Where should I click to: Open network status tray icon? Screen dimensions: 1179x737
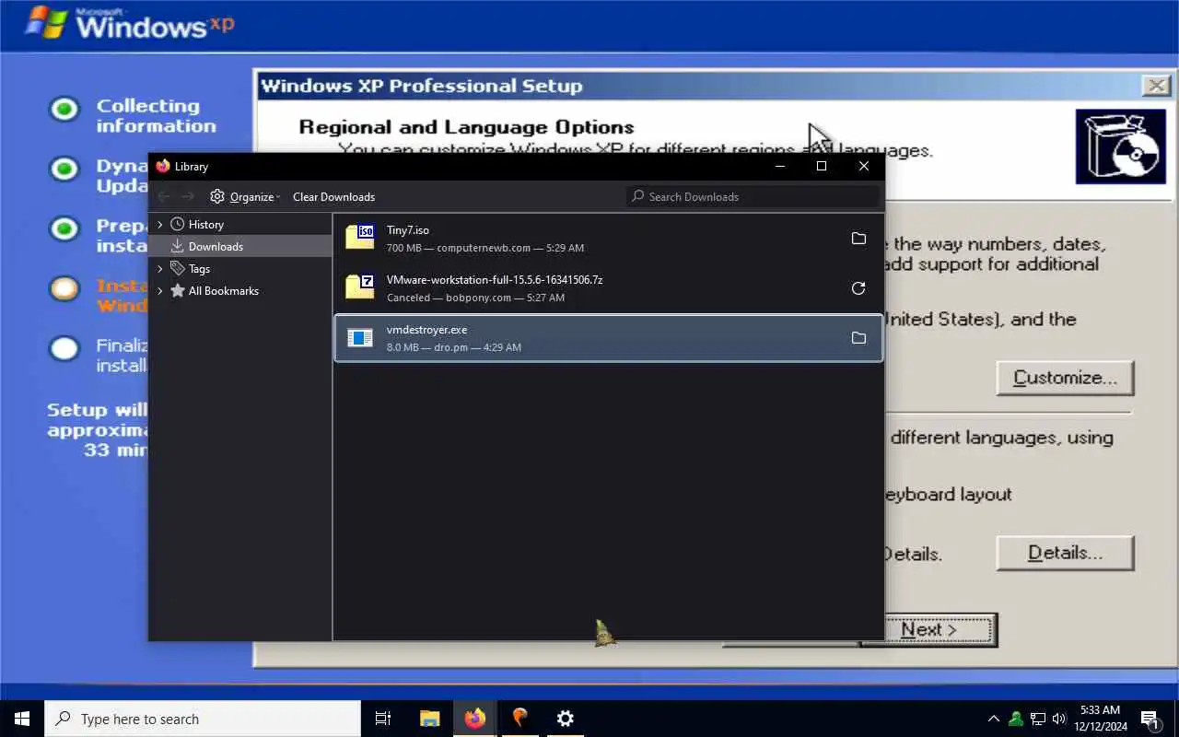click(1038, 719)
